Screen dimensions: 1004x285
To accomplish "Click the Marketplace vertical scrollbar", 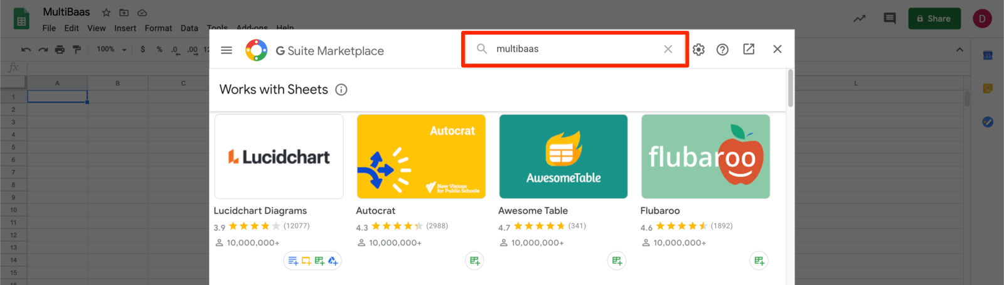I will click(790, 89).
